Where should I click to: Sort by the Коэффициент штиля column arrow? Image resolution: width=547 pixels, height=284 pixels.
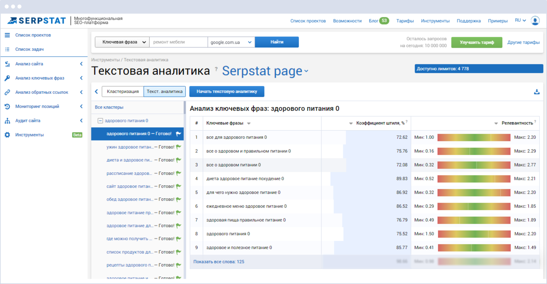(351, 123)
